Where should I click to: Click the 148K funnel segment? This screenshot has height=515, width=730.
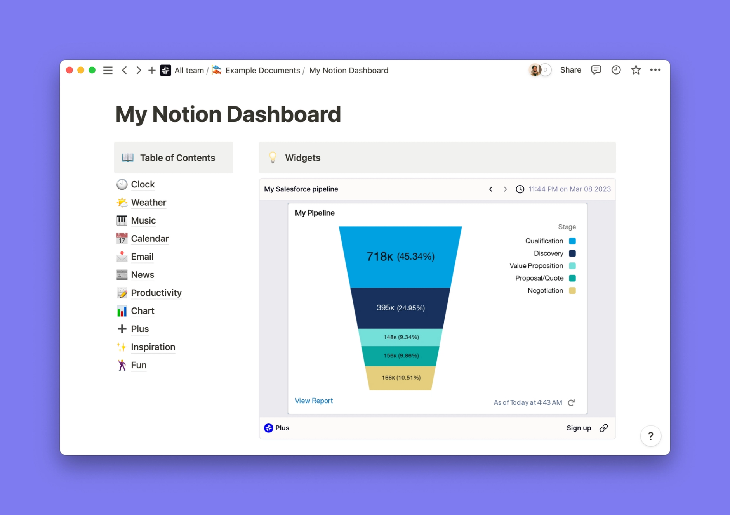click(x=400, y=337)
